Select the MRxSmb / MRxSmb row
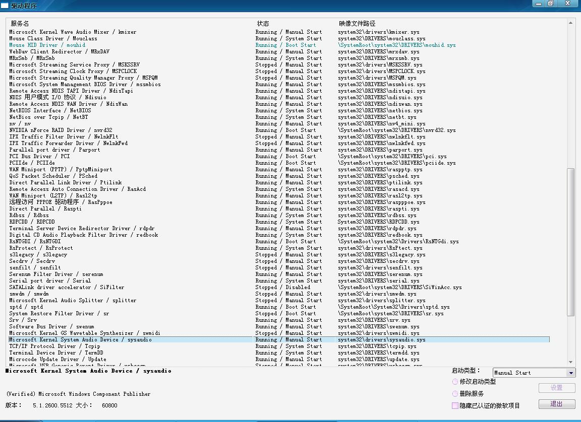The height and width of the screenshot is (422, 581). (279, 58)
